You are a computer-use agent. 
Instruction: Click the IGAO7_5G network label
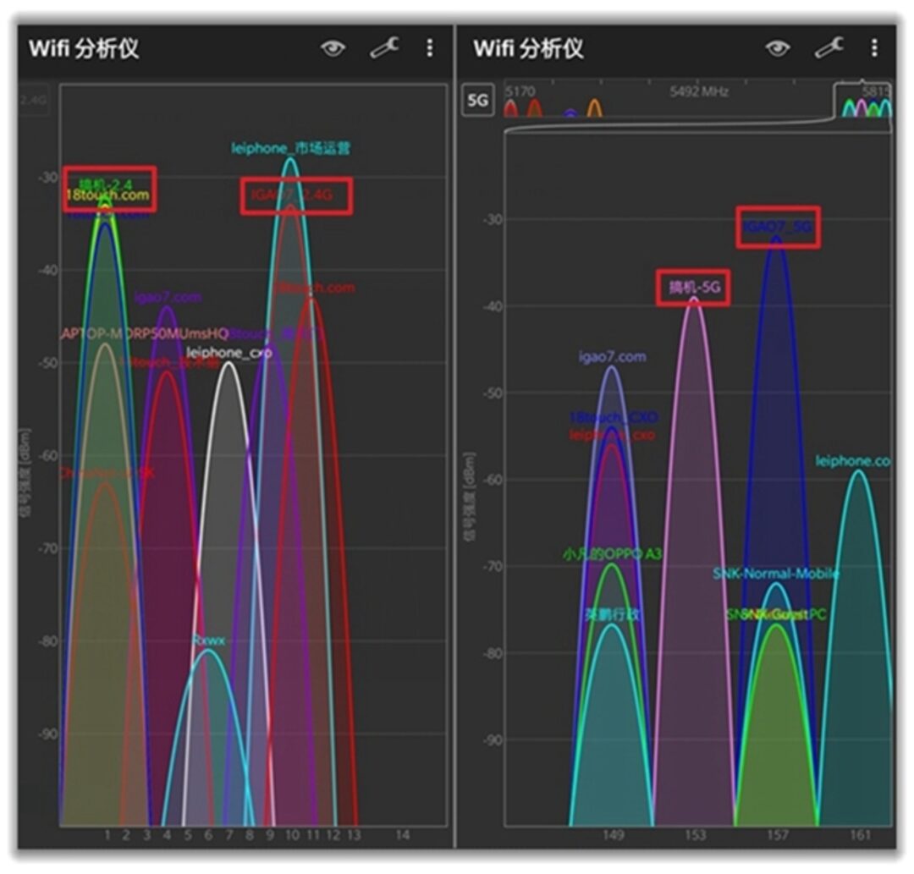778,226
